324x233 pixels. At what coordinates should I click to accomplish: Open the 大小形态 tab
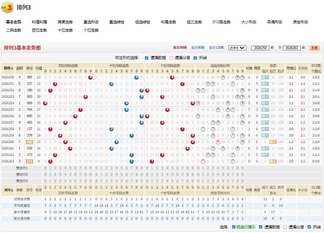[x=249, y=22]
